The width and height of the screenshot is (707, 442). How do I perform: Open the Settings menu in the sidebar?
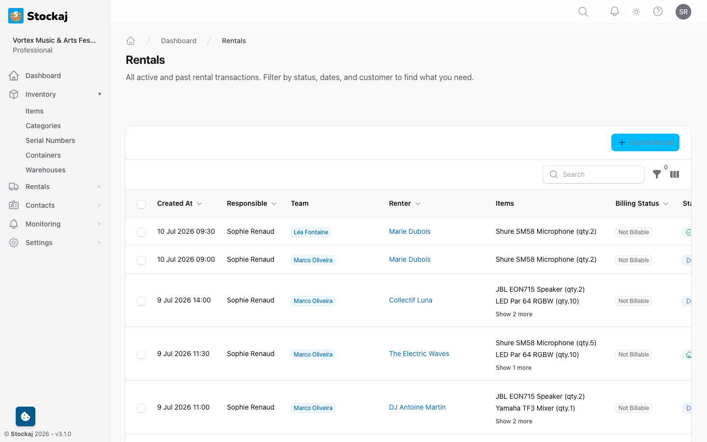tap(39, 242)
